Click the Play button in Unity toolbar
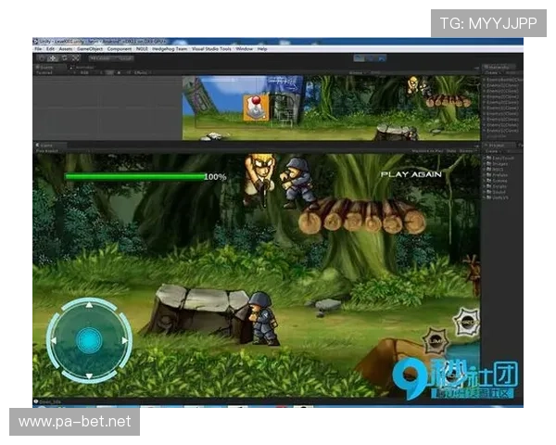Image resolution: width=556 pixels, height=445 pixels. [359, 58]
